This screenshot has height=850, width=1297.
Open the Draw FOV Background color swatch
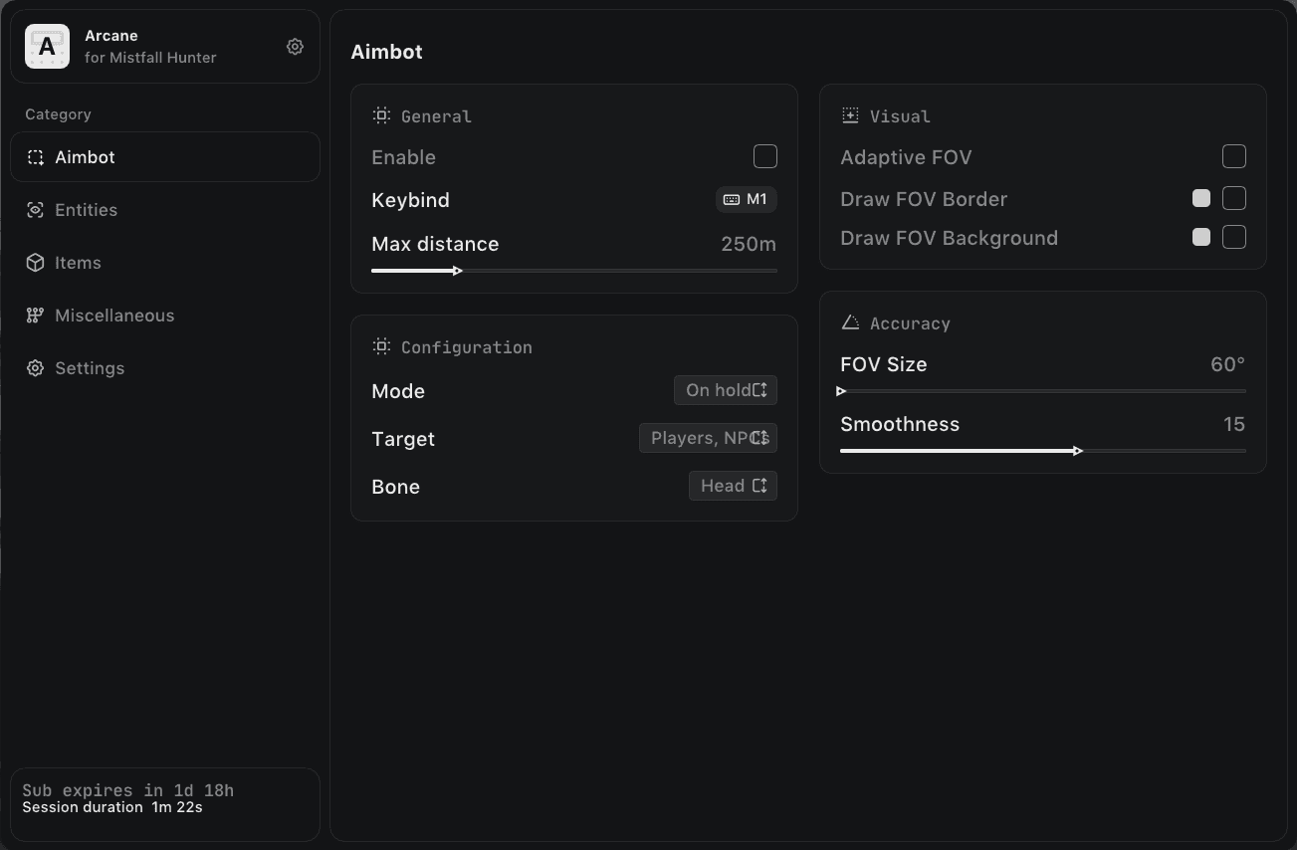click(x=1201, y=237)
